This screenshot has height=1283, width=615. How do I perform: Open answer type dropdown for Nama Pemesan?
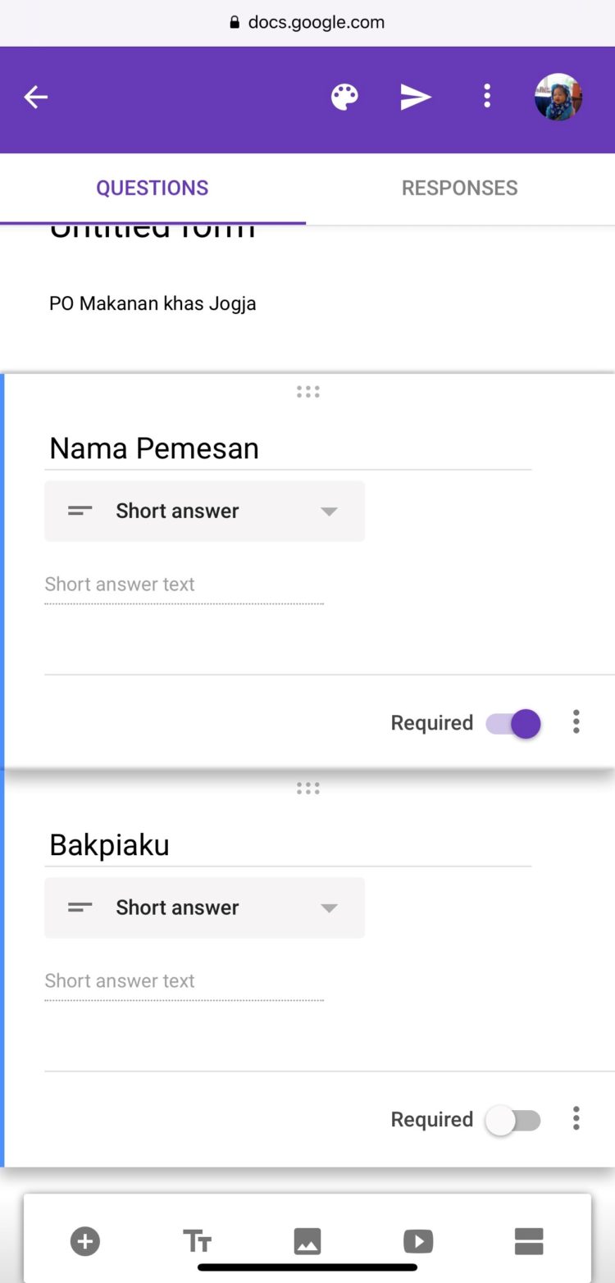tap(204, 512)
